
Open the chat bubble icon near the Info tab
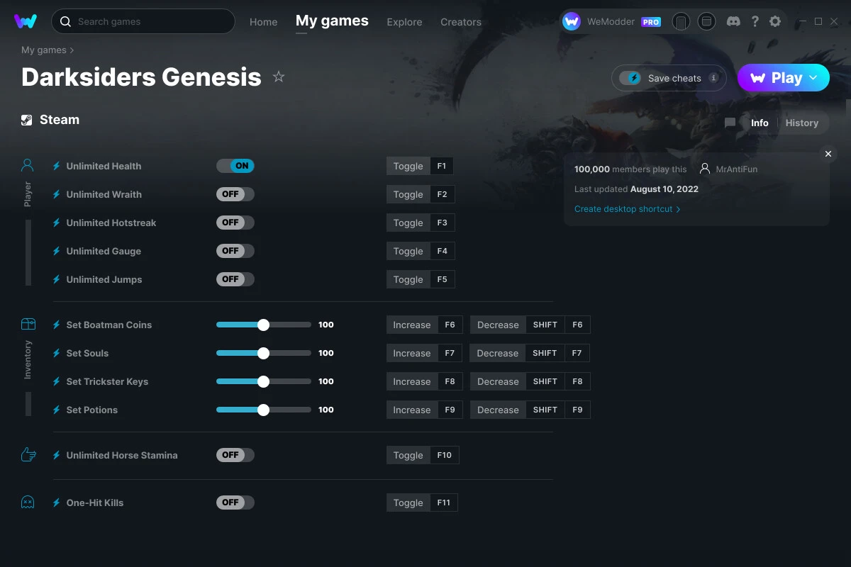point(730,123)
